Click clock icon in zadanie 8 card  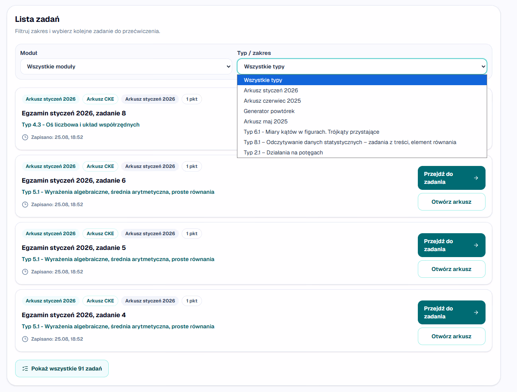pos(25,137)
